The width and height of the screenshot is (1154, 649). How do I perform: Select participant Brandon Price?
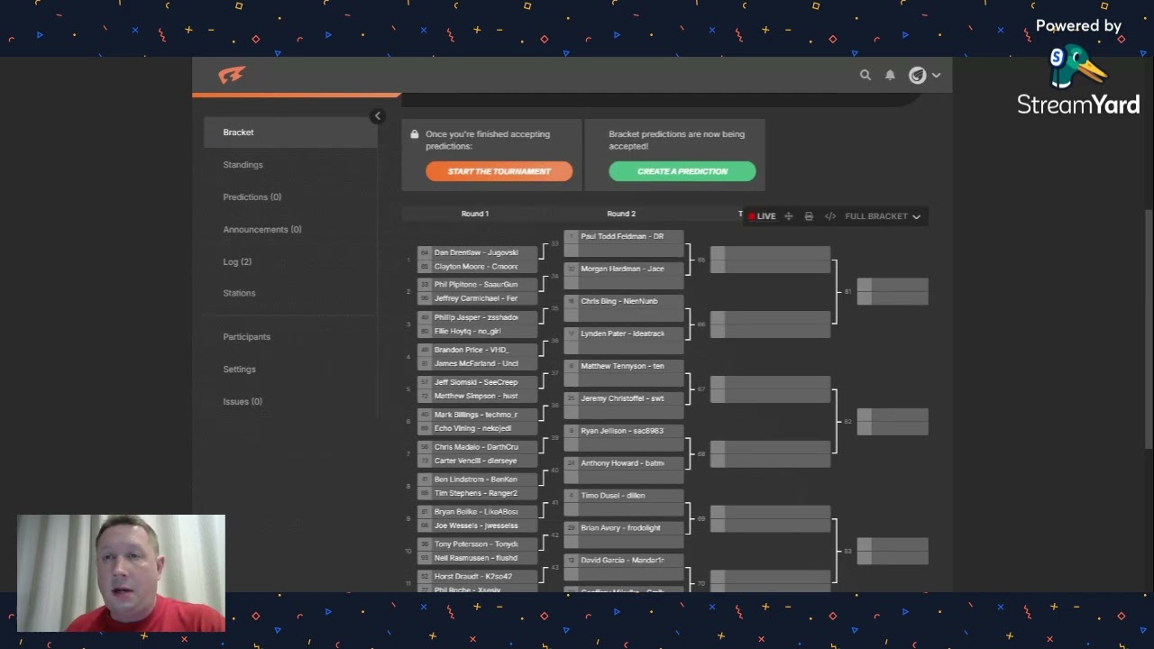(477, 350)
